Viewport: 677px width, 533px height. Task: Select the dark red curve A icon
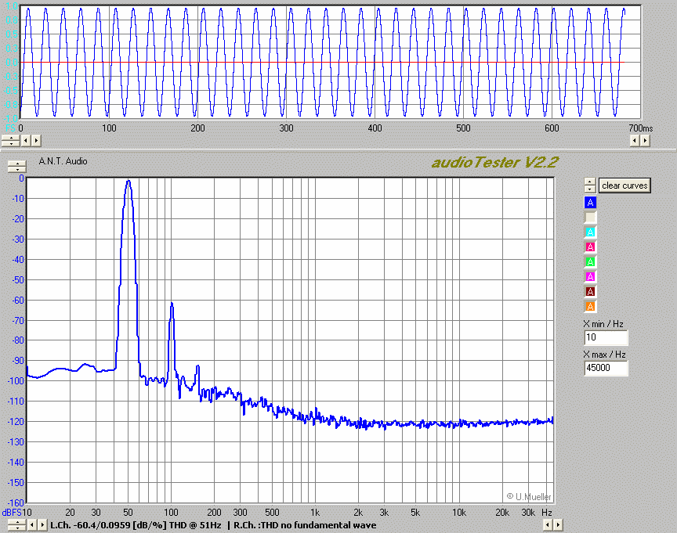pos(591,292)
